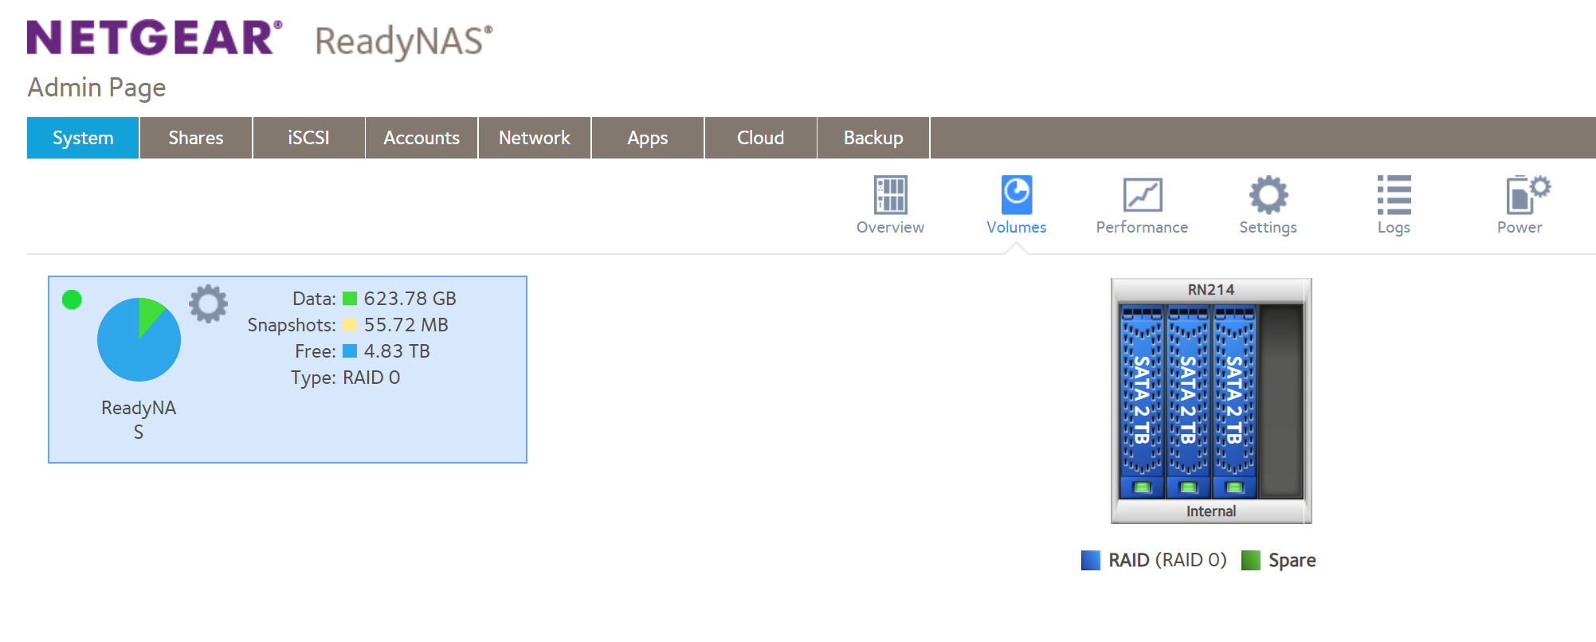Screen dimensions: 1596x642
Task: Open the Logs list icon
Action: (1394, 195)
